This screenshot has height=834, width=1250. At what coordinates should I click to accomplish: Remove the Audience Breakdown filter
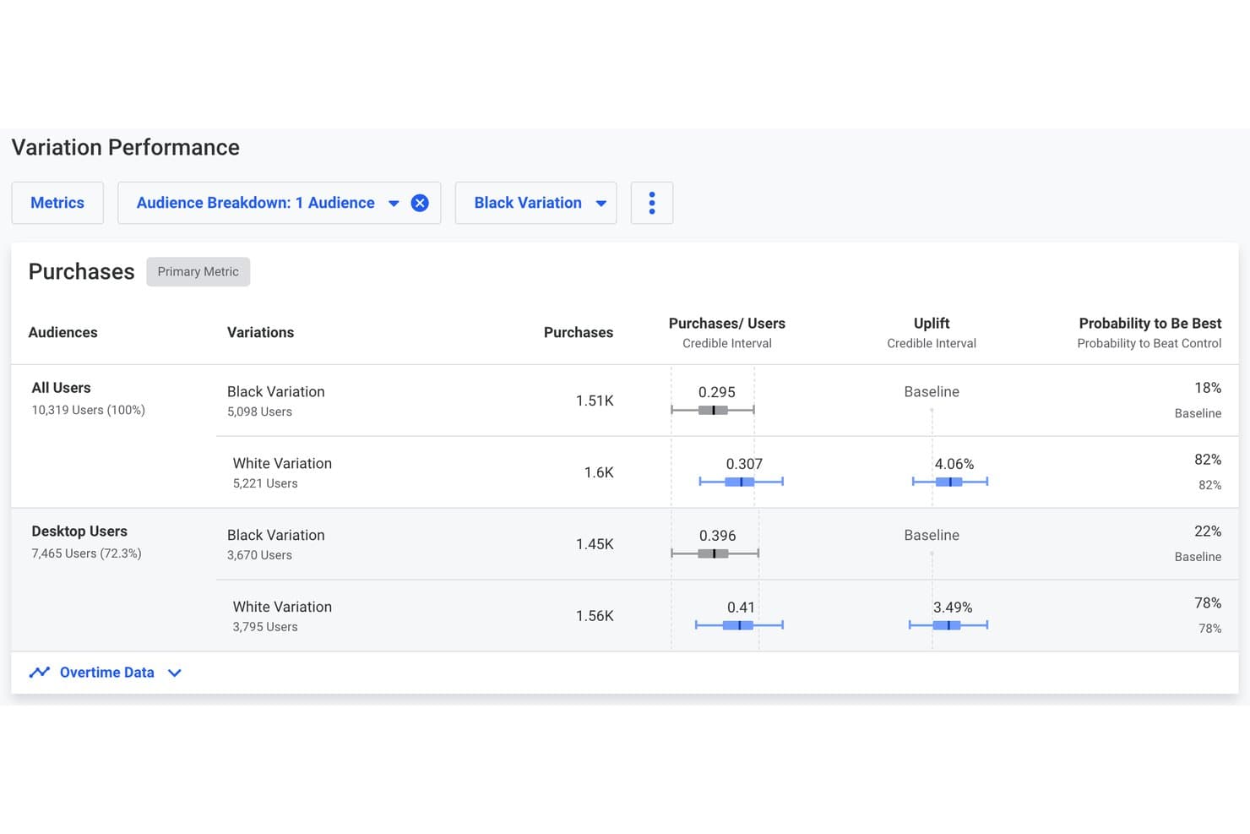(420, 203)
